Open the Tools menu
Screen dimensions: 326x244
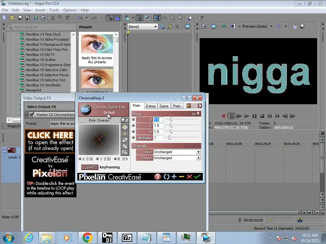pos(54,10)
